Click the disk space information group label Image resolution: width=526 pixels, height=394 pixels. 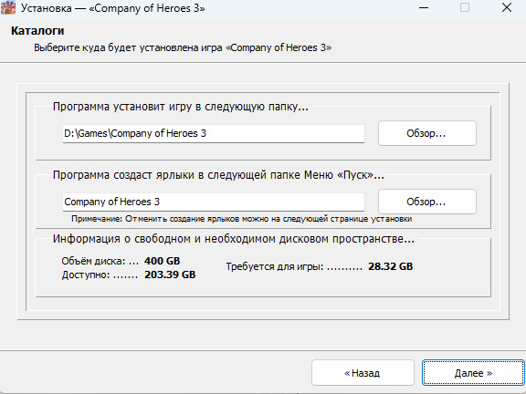pyautogui.click(x=234, y=239)
